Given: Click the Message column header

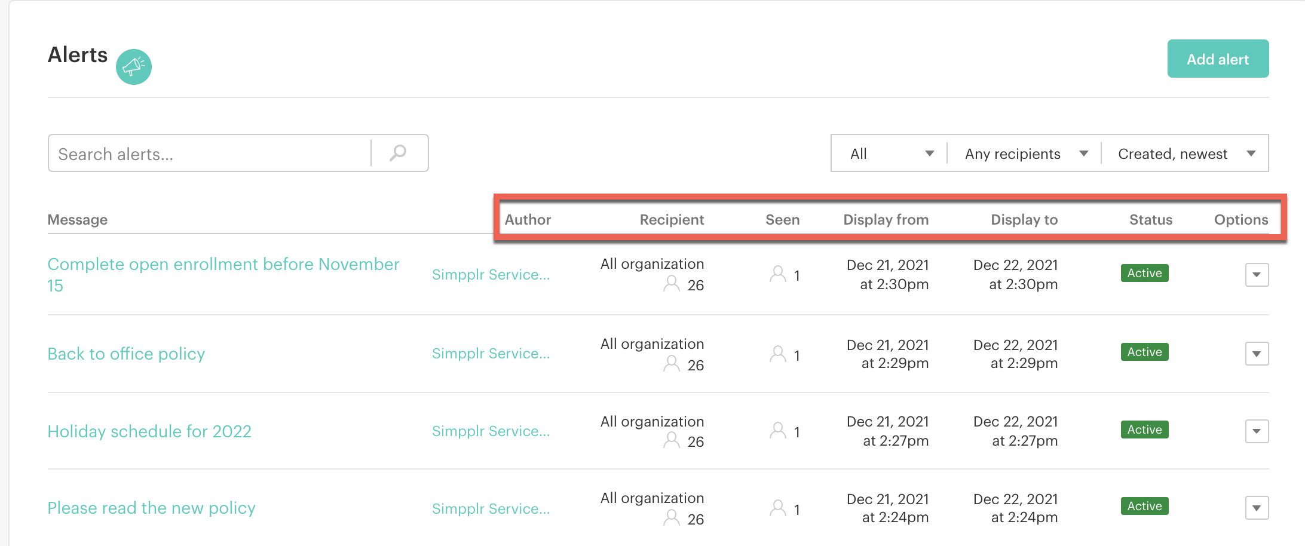Looking at the screenshot, I should coord(78,220).
